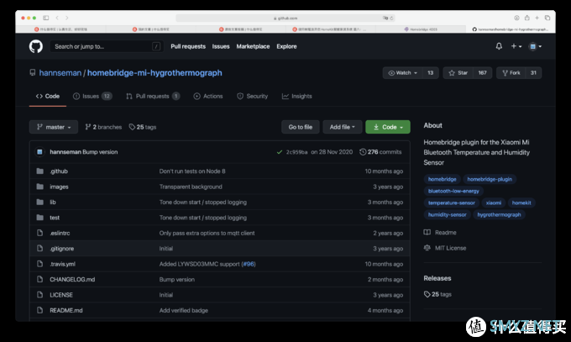Viewport: 571px width, 342px height.
Task: Focus the Search or jump to field
Action: [x=107, y=46]
